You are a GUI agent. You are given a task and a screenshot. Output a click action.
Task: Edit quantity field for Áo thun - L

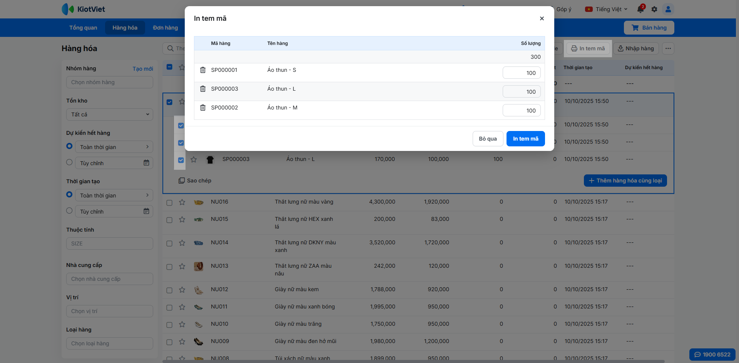522,92
